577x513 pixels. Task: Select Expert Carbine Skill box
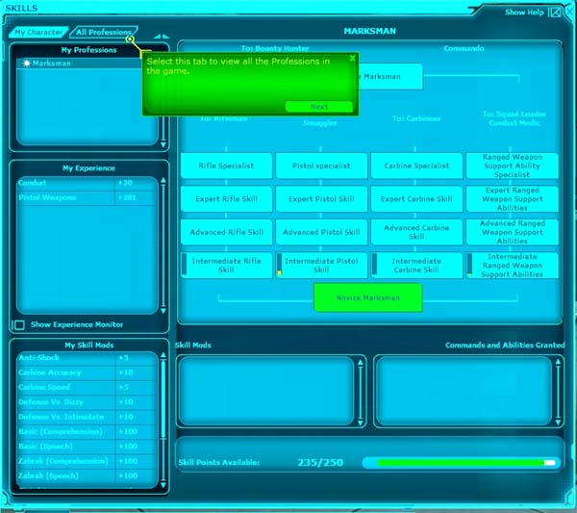415,199
